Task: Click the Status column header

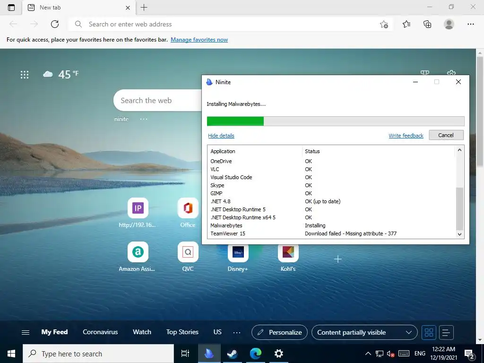Action: 379,151
